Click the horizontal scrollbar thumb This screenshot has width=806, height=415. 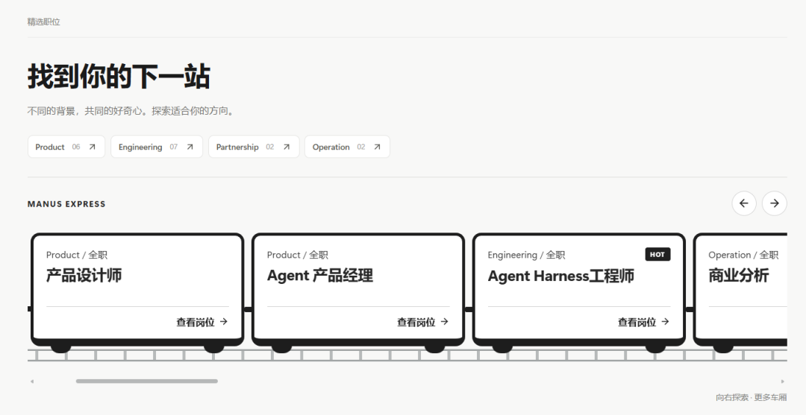tap(147, 381)
